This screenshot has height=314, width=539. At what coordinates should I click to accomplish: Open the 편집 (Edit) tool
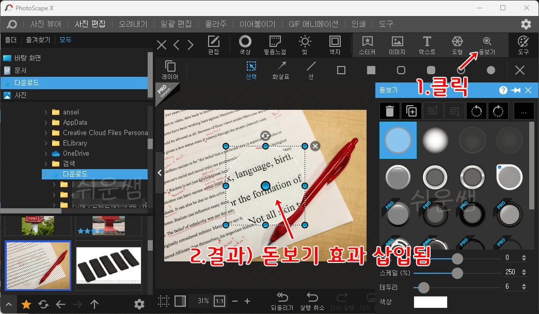[213, 45]
